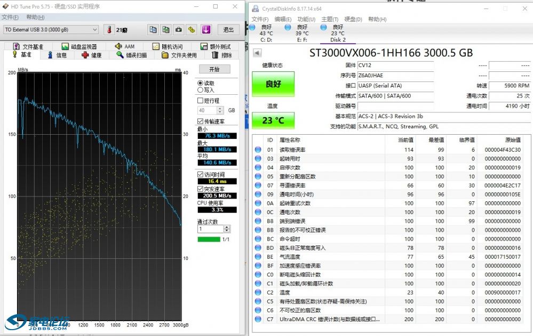Click HD Tune Pro title bar app icon
The width and height of the screenshot is (533, 336).
click(5, 6)
